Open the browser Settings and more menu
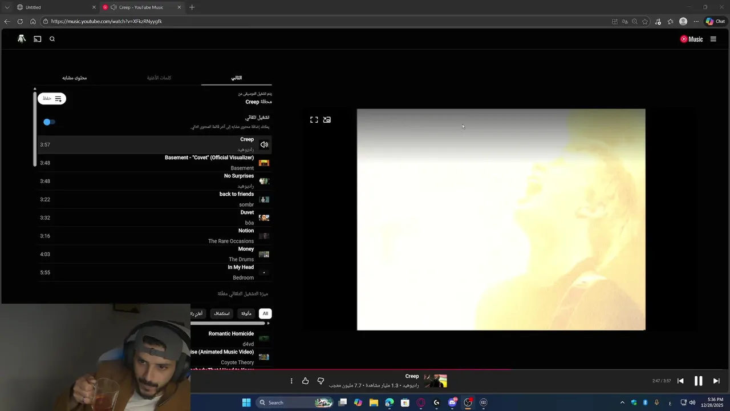Image resolution: width=730 pixels, height=411 pixels. (696, 21)
